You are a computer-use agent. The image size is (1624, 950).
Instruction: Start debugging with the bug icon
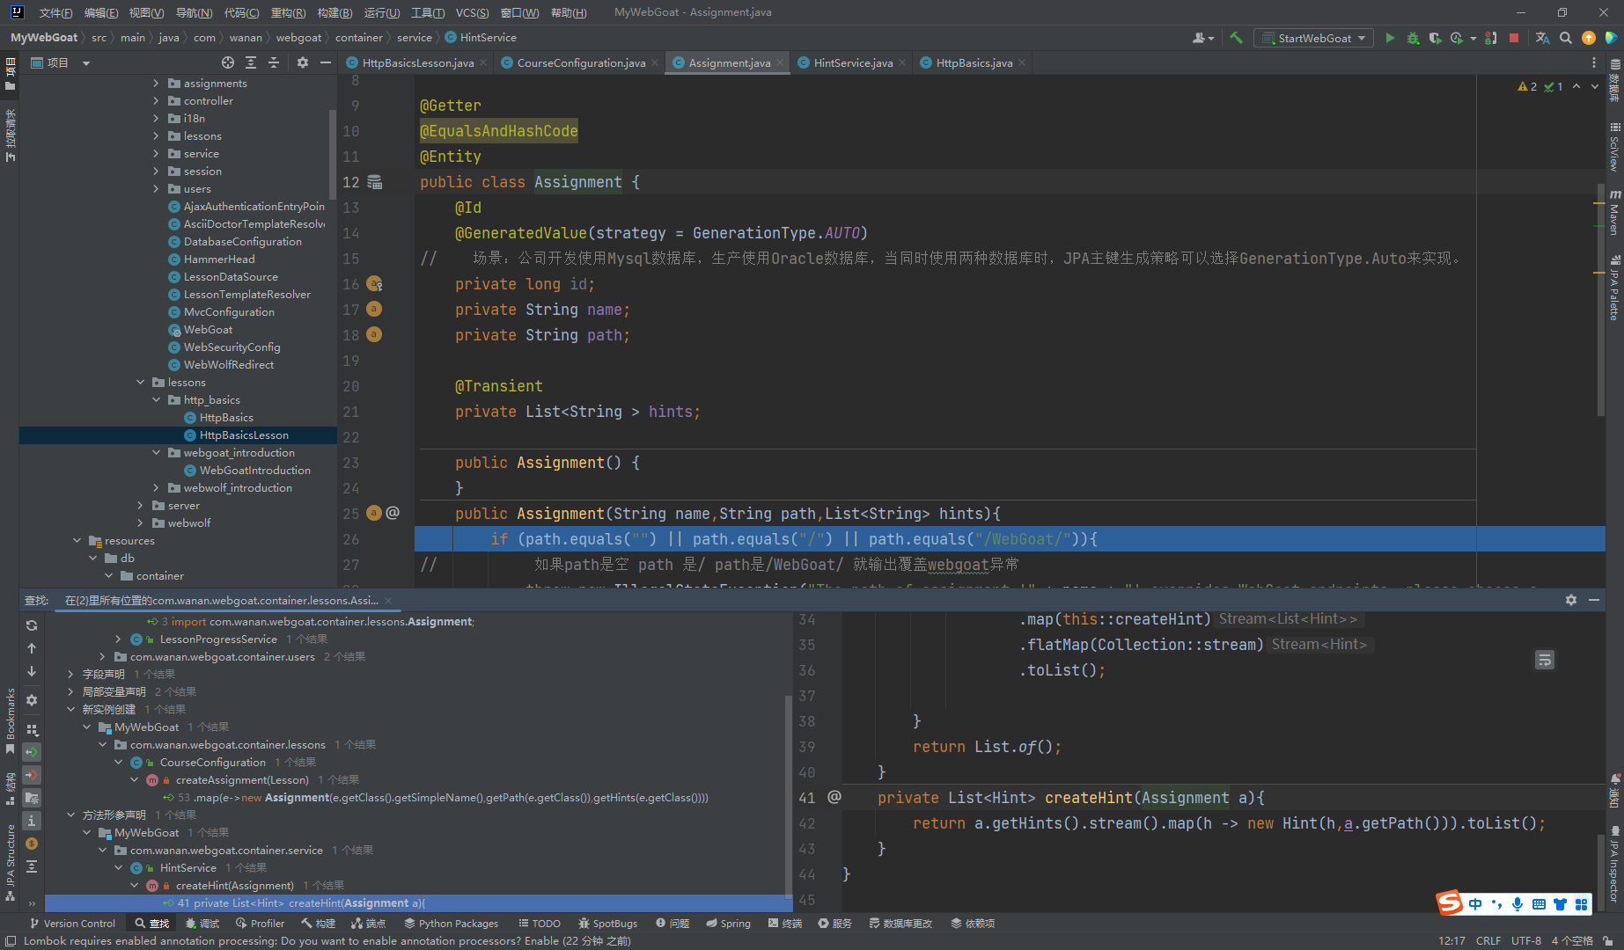tap(1413, 38)
